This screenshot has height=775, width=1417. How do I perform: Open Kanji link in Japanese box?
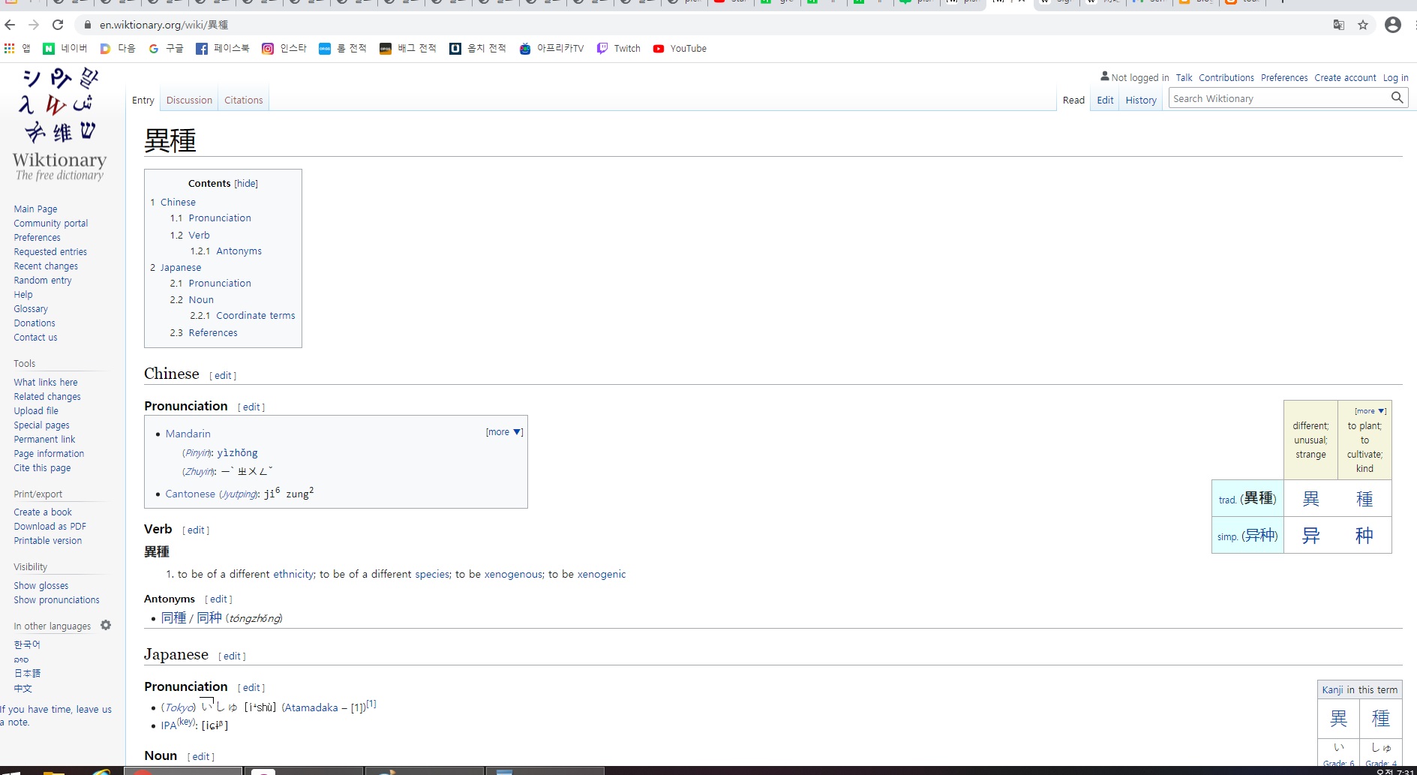tap(1332, 690)
